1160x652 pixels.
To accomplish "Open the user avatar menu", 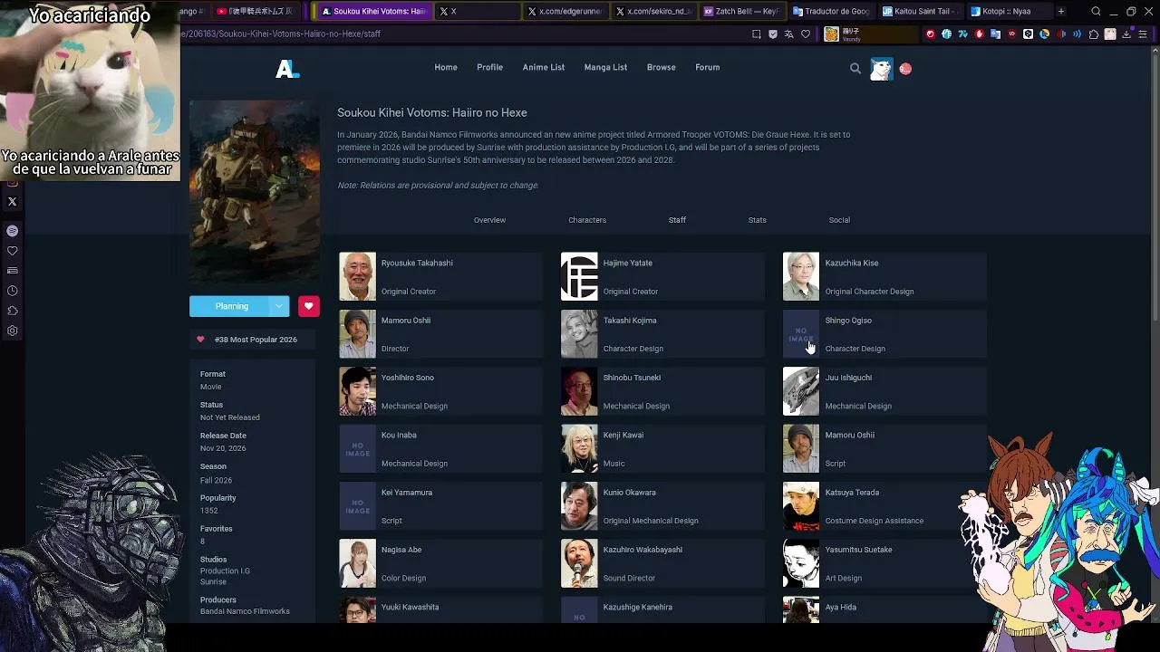I will coord(881,69).
